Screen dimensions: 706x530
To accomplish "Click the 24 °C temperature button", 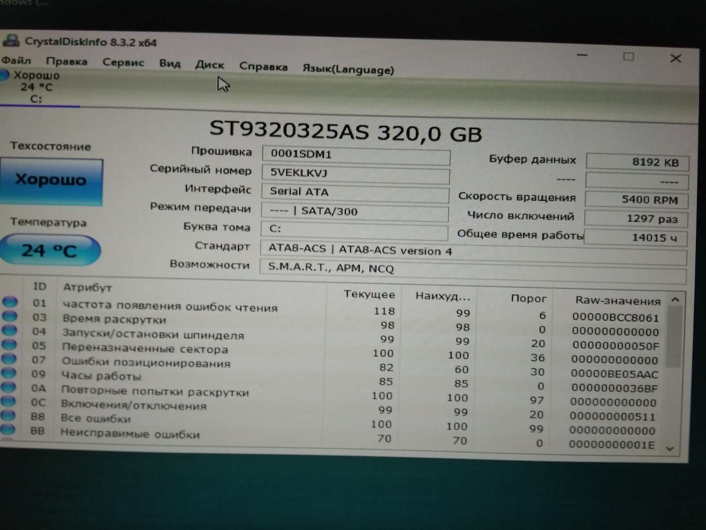I will click(x=50, y=250).
